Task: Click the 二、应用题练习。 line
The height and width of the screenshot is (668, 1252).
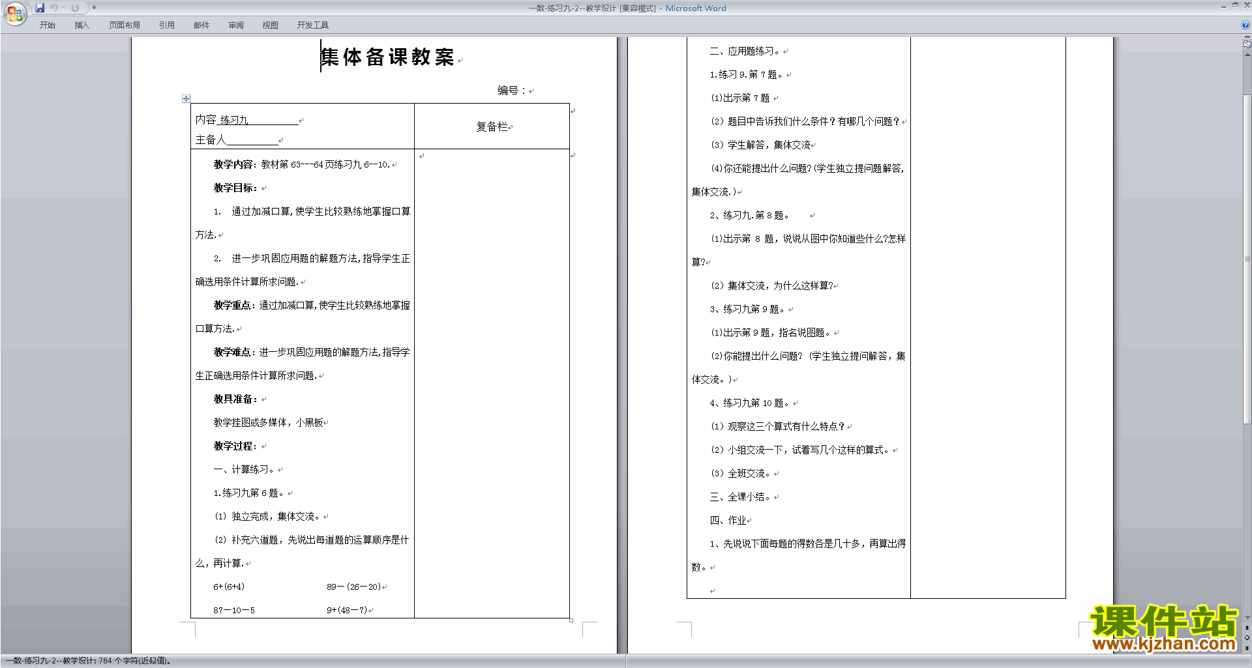Action: (745, 51)
